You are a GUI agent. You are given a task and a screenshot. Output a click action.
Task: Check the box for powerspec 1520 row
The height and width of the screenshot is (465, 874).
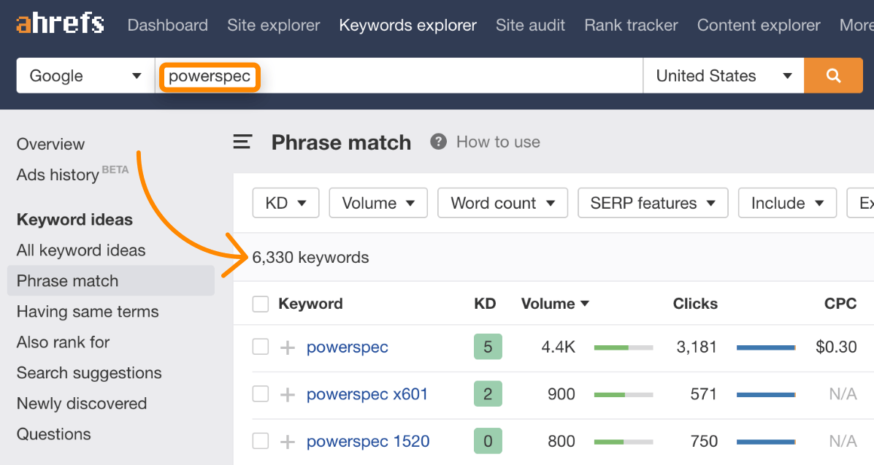[x=261, y=441]
